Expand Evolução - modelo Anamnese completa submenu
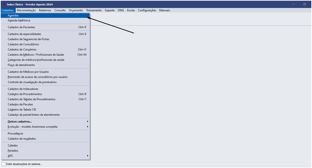Viewport: 312px width, 168px height. pos(45,127)
